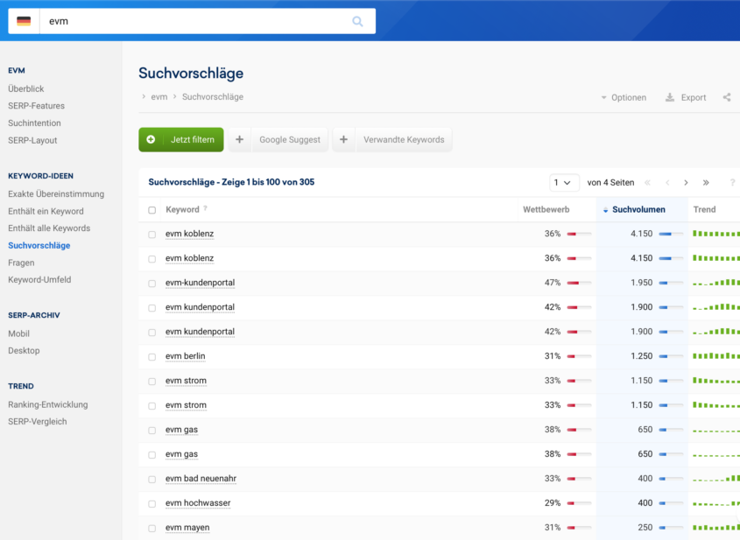Check the evm mayen row checkbox
740x540 pixels.
152,529
